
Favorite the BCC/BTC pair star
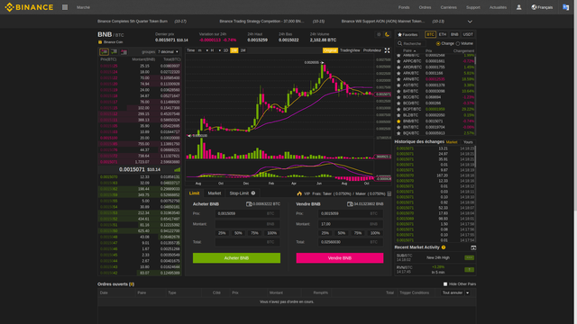pos(398,97)
